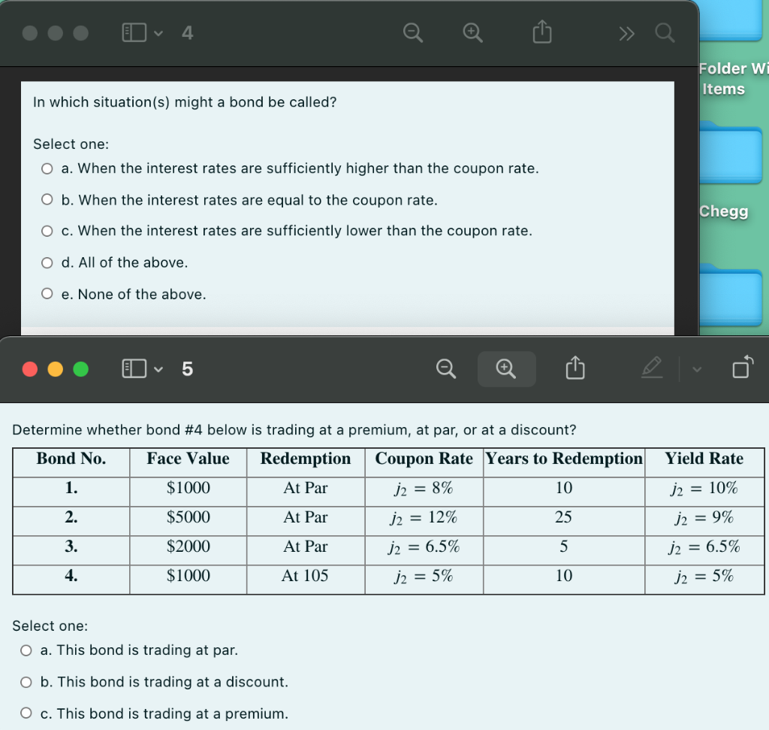Click page number '4' in window title
This screenshot has height=730, width=769.
pos(187,33)
